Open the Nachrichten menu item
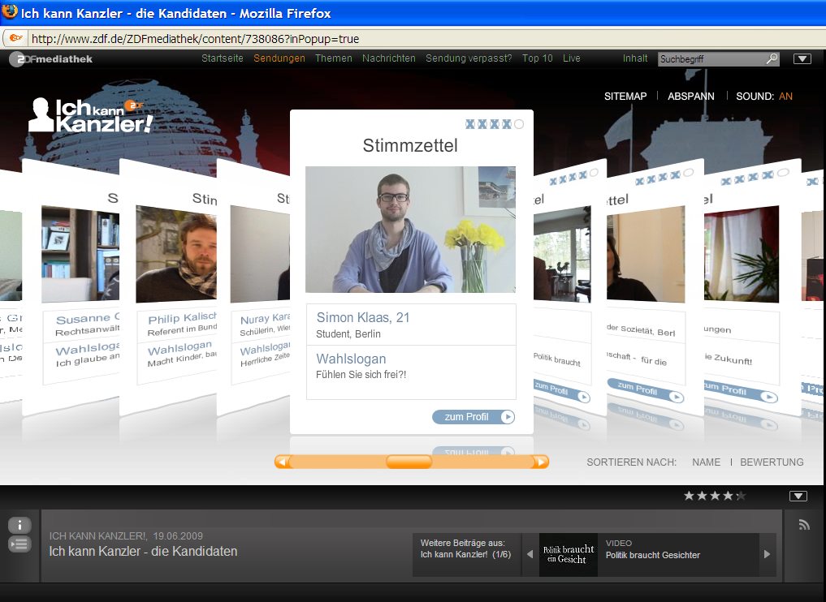 (x=389, y=58)
